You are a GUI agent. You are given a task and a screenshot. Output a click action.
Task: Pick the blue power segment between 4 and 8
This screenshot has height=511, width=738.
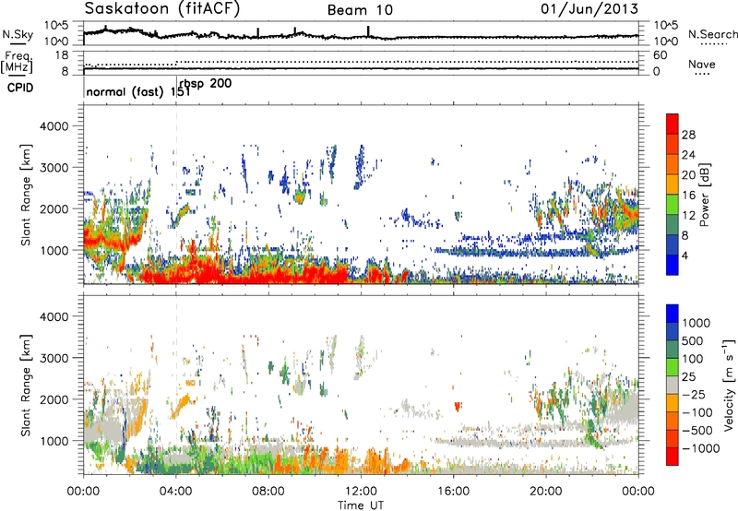pyautogui.click(x=673, y=245)
